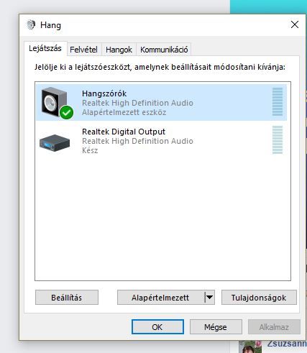Click the Hang window title speaker icon
307x353 pixels.
(x=31, y=24)
